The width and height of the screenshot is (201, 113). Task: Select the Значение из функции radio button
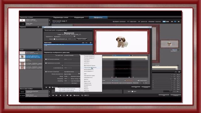click(46, 72)
